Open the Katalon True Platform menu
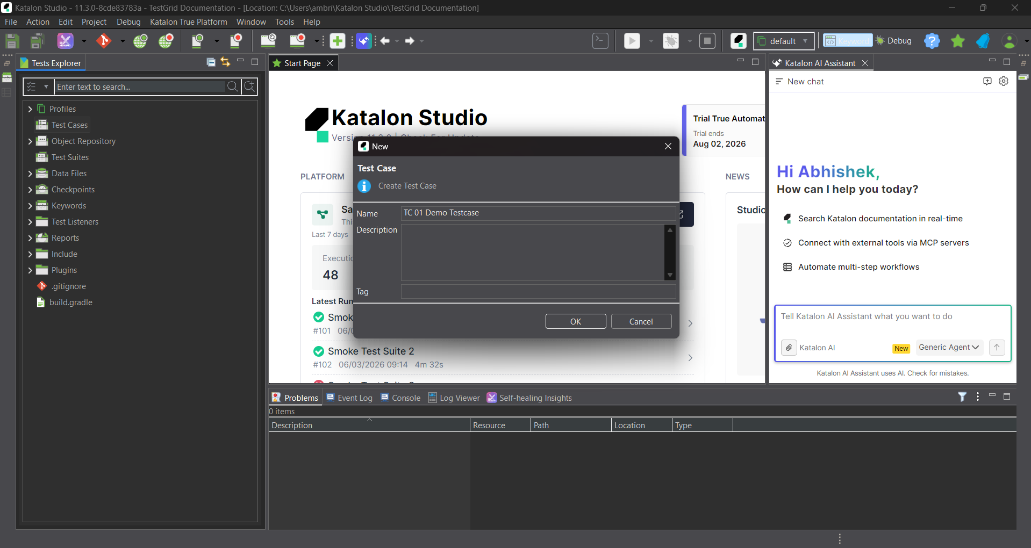This screenshot has width=1031, height=548. click(189, 21)
